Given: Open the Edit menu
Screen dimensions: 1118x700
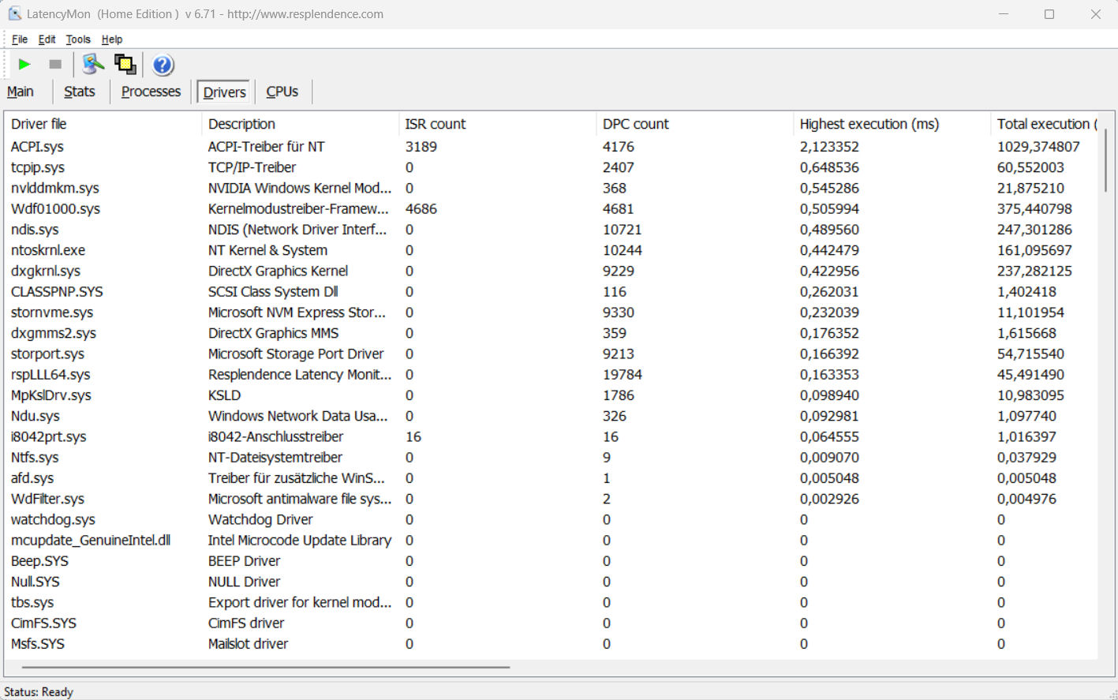Looking at the screenshot, I should pyautogui.click(x=47, y=39).
